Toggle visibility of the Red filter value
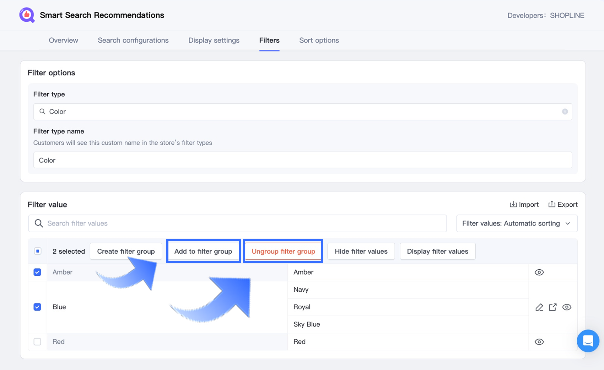The height and width of the screenshot is (370, 604). pyautogui.click(x=539, y=342)
